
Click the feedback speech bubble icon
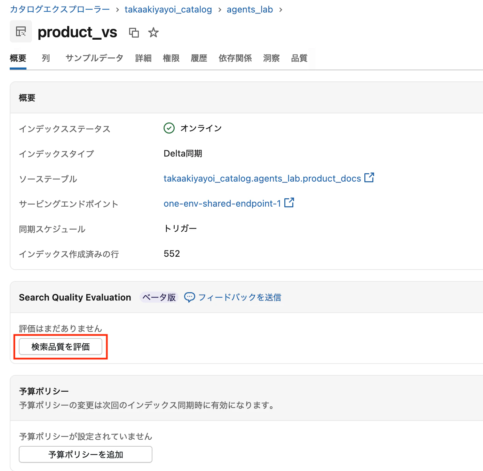click(x=189, y=297)
